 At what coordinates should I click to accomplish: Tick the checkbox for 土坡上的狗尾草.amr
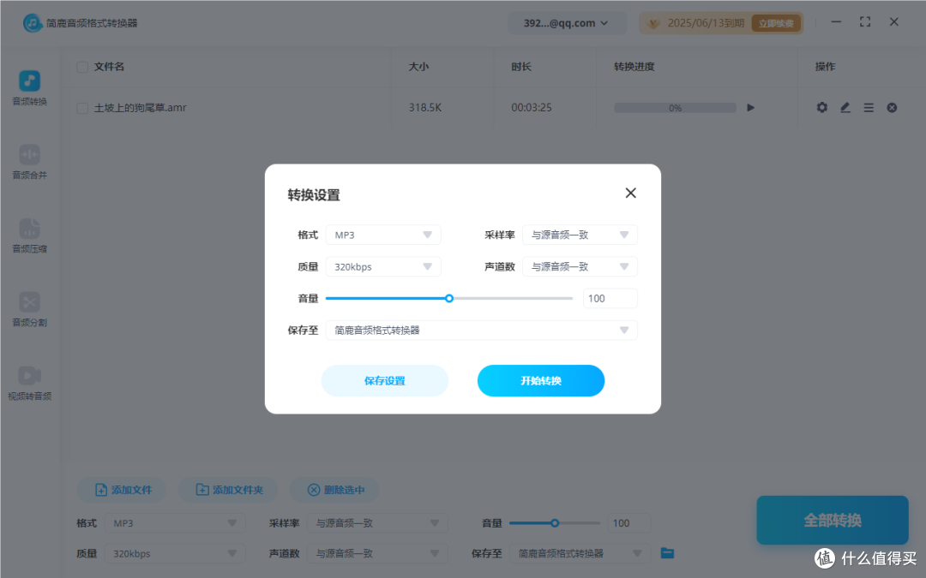pyautogui.click(x=82, y=108)
